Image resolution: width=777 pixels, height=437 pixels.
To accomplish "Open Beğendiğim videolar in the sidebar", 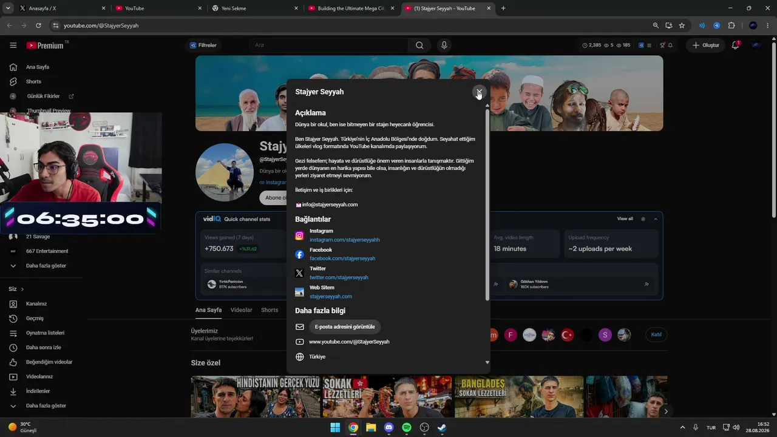I will (49, 362).
